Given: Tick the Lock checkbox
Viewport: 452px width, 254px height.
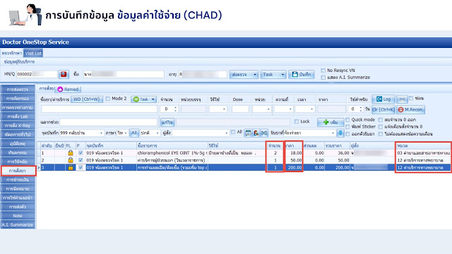Looking at the screenshot, I should 297,121.
